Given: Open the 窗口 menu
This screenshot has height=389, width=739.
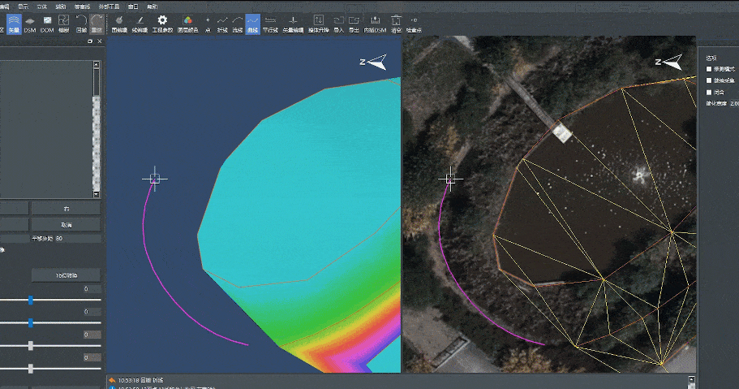Looking at the screenshot, I should coord(133,6).
